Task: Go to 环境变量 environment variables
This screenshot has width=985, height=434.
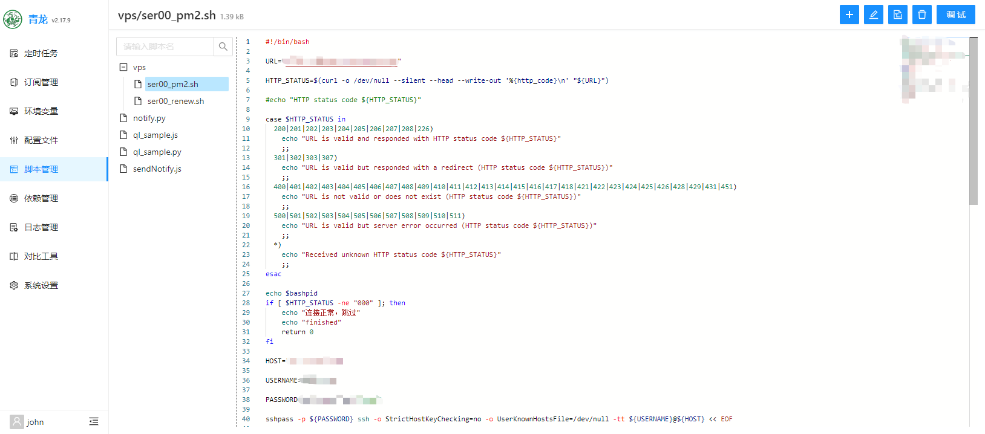Action: (x=41, y=111)
